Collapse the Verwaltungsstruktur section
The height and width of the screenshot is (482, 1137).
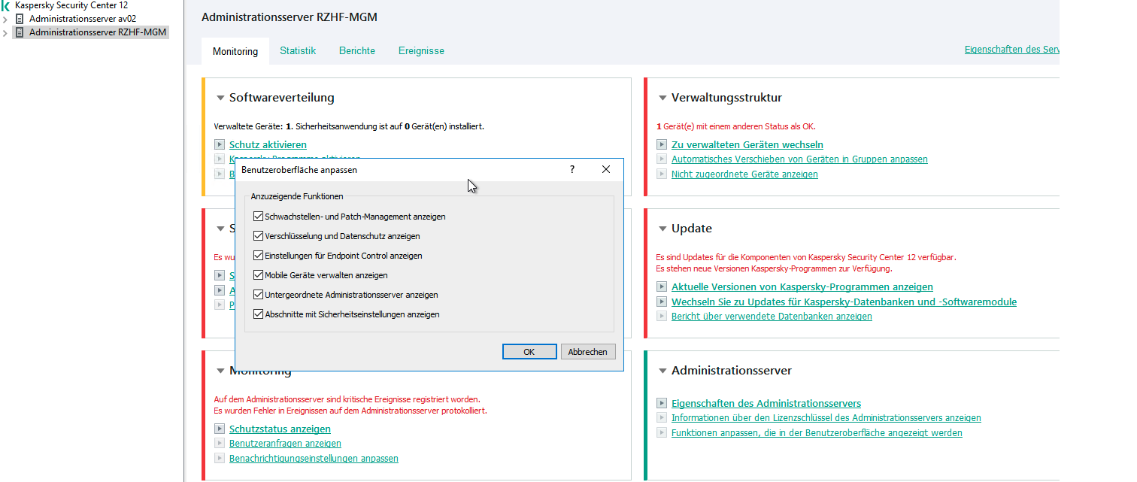(x=662, y=98)
